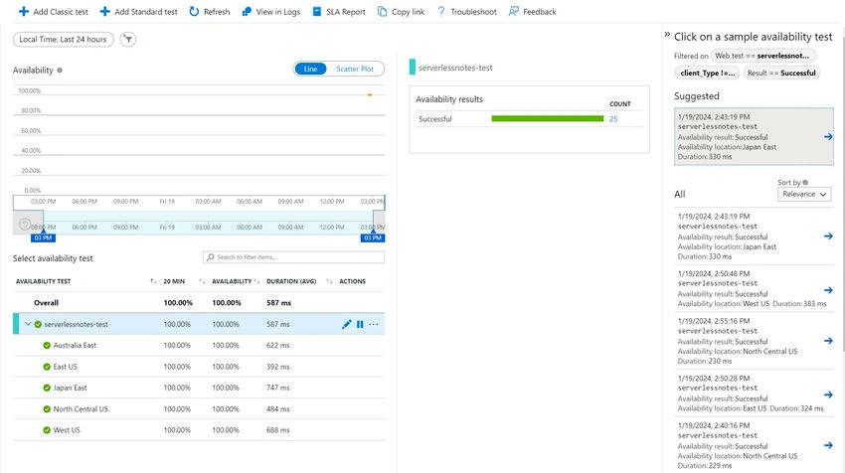Open the 2:50:48 PM West US sample
Image resolution: width=845 pixels, height=473 pixels.
pos(754,289)
